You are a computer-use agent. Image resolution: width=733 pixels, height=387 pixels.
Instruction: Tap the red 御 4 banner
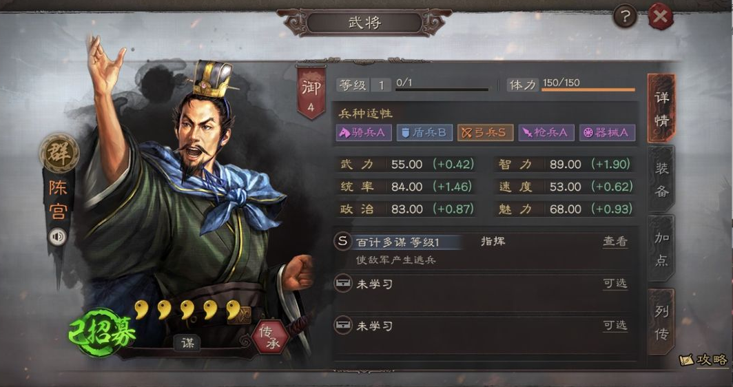311,92
